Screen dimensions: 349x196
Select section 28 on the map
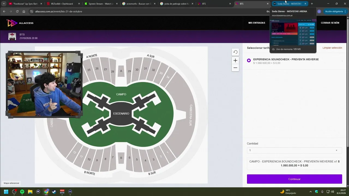pos(113,71)
